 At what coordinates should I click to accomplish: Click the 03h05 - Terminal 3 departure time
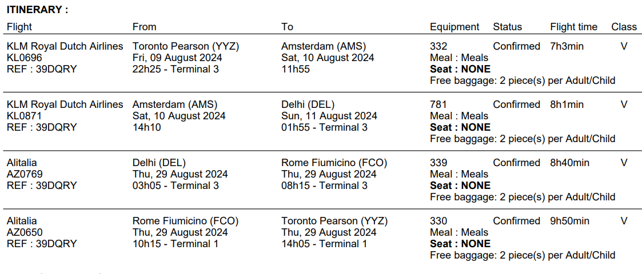click(176, 186)
